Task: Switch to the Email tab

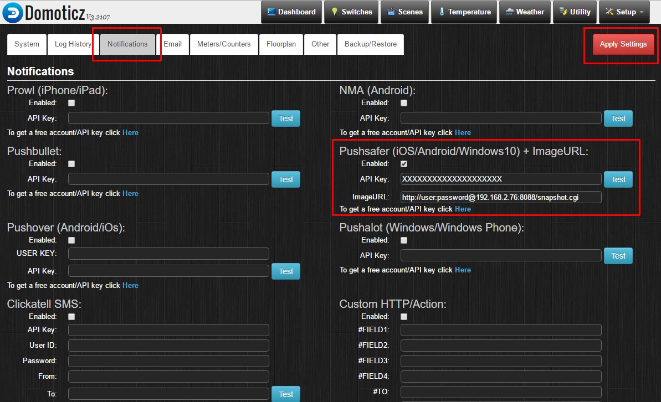Action: (x=173, y=44)
